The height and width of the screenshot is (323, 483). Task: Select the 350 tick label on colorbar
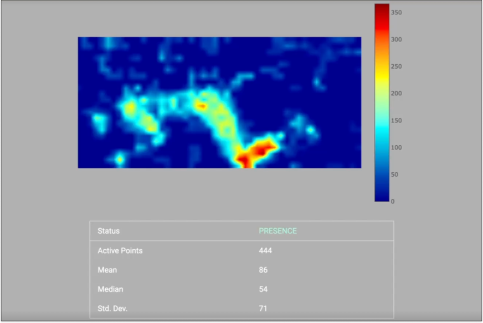[x=397, y=12]
